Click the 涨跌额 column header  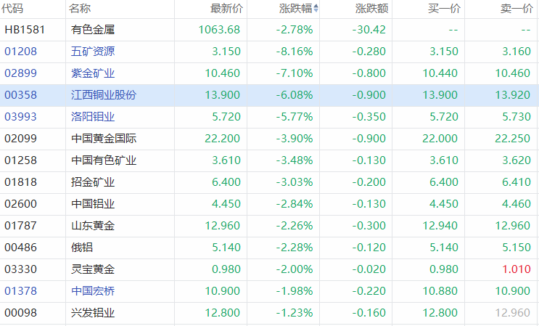371,9
